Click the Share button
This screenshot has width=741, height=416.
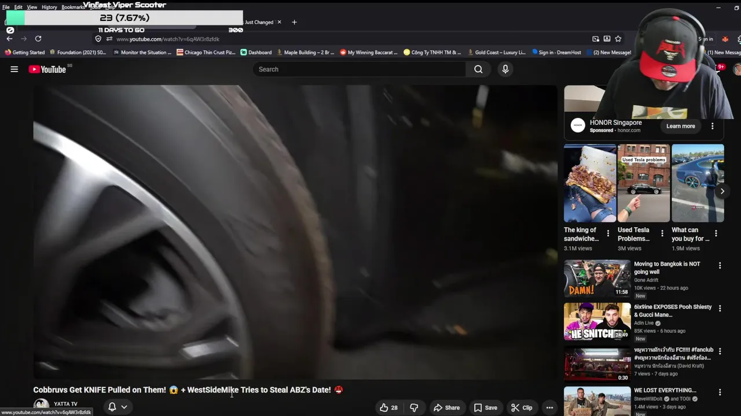[x=446, y=408]
